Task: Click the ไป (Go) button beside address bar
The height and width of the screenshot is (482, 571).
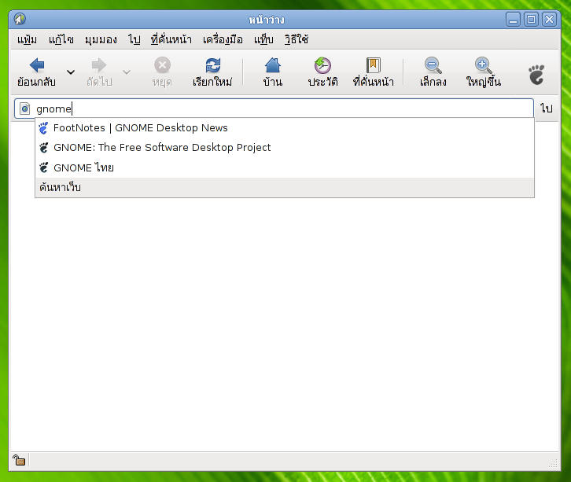Action: (547, 109)
